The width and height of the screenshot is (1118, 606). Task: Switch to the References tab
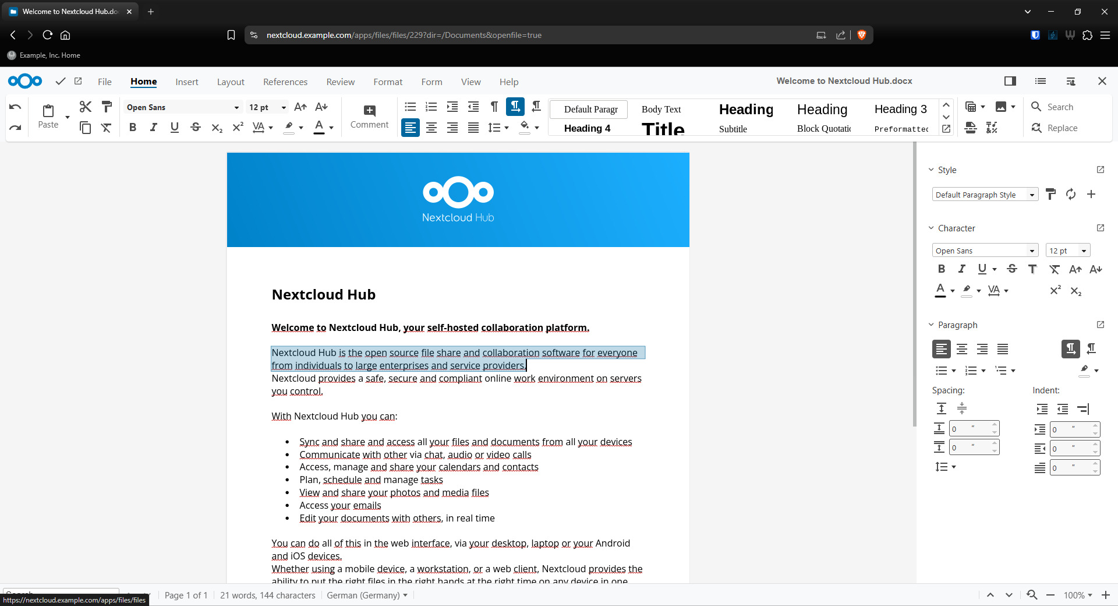285,82
